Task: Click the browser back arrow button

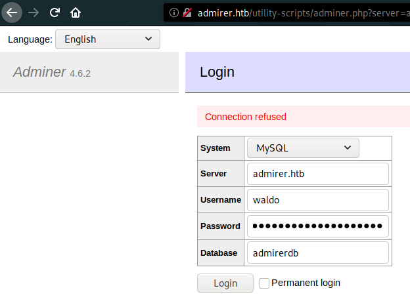Action: 12,12
